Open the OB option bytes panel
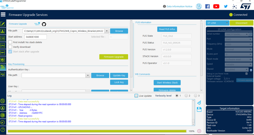The image size is (254, 135). click(x=3, y=38)
